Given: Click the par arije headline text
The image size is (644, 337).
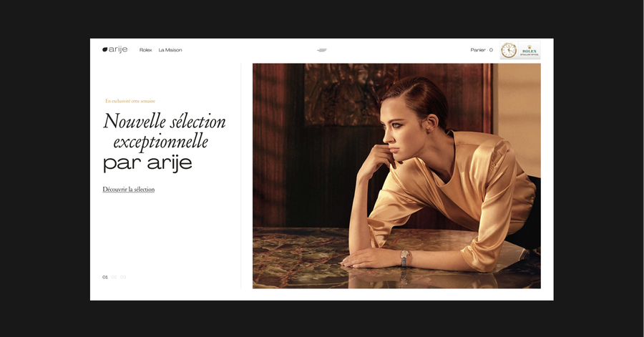Looking at the screenshot, I should click(147, 163).
